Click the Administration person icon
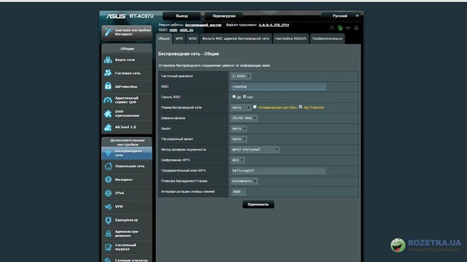467x262 pixels. point(108,234)
